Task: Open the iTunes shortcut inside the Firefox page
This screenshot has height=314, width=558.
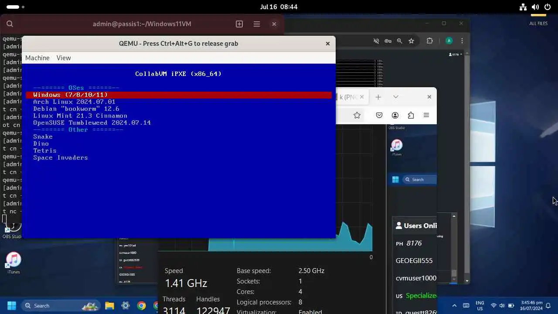Action: [397, 147]
